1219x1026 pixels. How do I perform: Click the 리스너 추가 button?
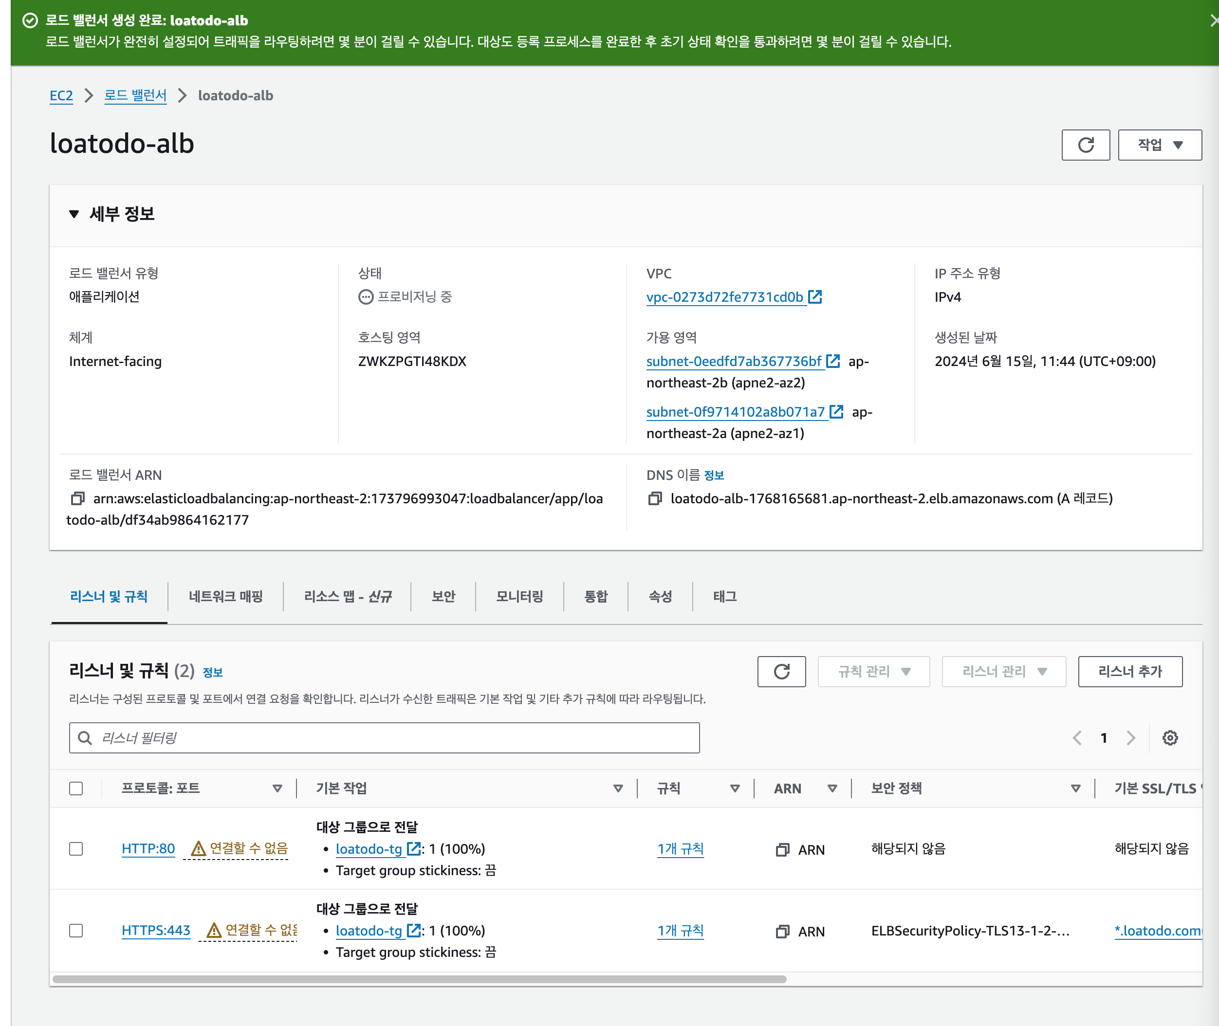[1129, 672]
